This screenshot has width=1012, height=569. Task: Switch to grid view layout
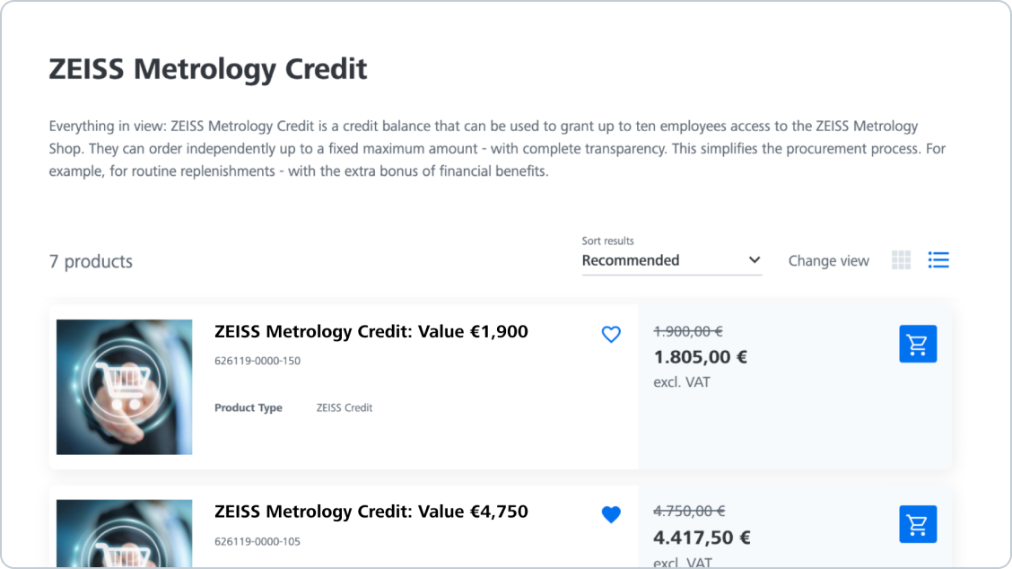click(x=901, y=260)
